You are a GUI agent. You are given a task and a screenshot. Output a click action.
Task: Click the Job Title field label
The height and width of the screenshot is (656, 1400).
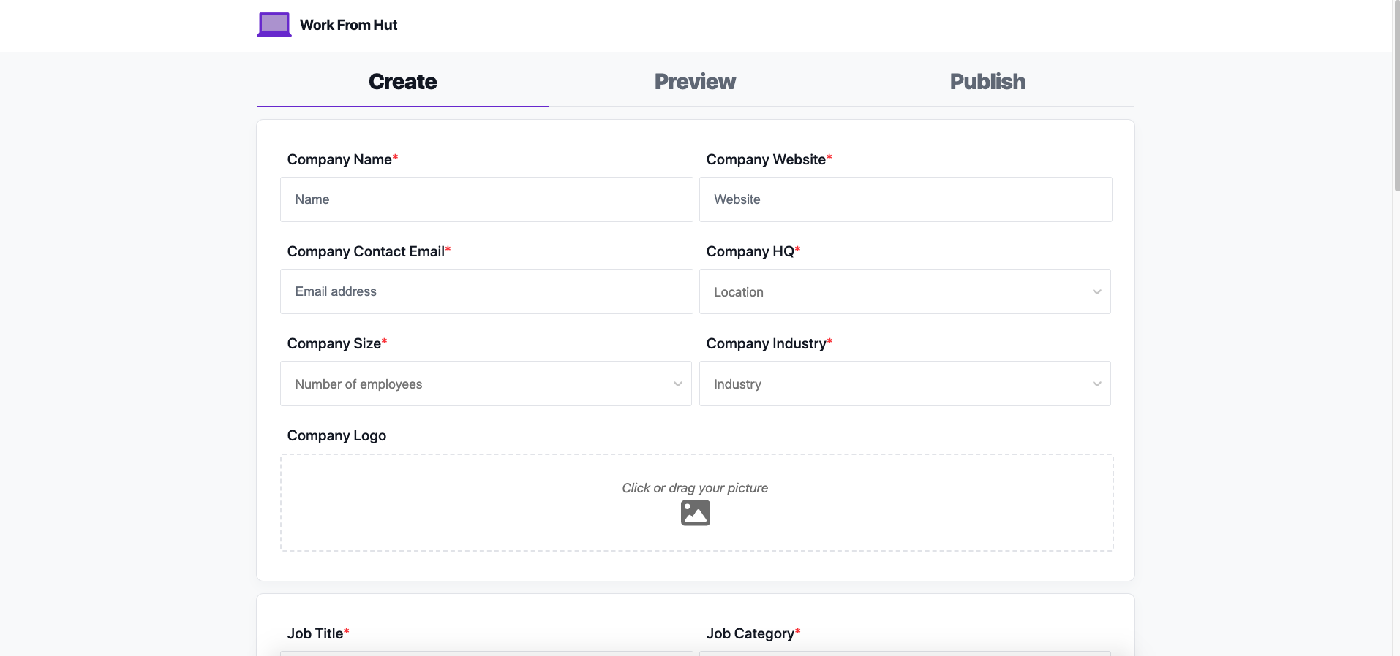(x=315, y=633)
